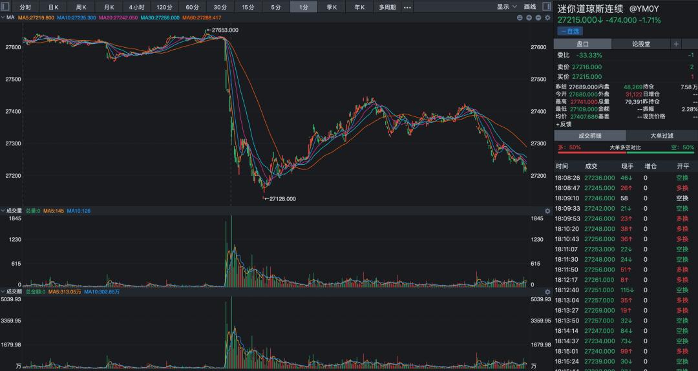Select the 60分 timeframe tab
Image resolution: width=698 pixels, height=371 pixels.
tap(193, 7)
